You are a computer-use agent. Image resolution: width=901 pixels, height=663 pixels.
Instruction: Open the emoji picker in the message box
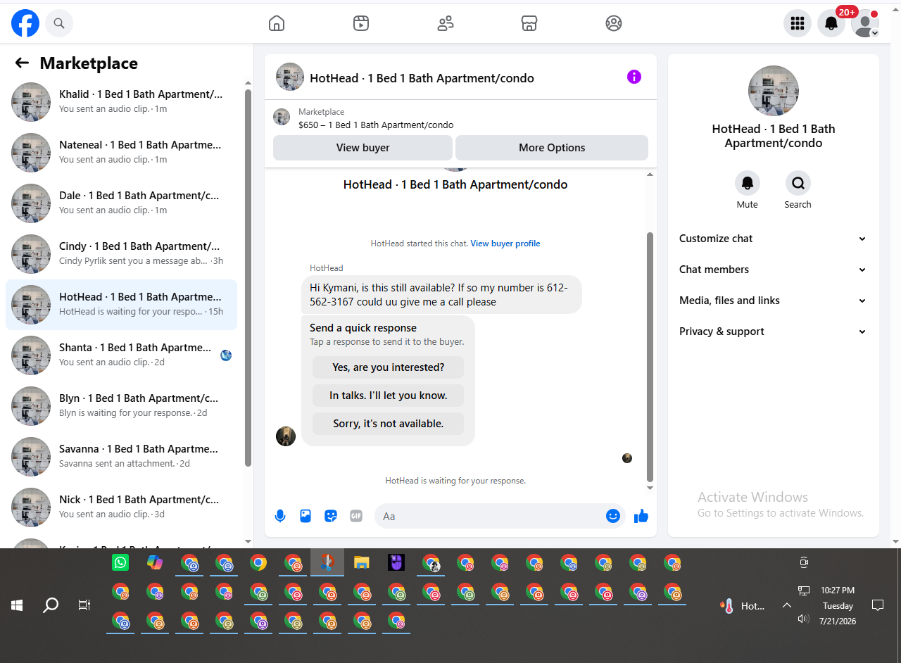[613, 516]
